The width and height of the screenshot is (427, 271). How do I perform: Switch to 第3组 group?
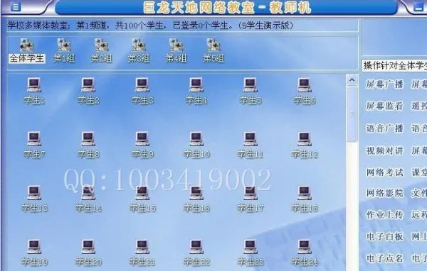[x=139, y=51]
